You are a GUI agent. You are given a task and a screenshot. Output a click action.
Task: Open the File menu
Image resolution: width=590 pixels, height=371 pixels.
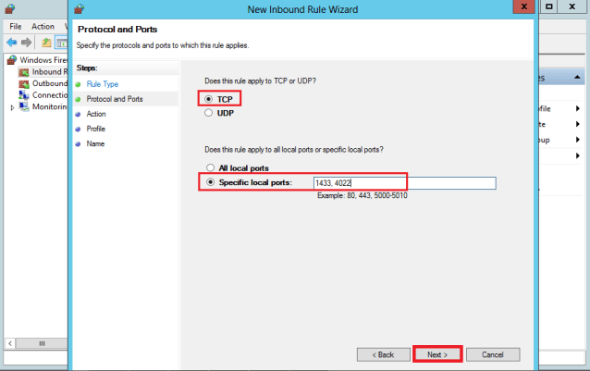tap(15, 26)
